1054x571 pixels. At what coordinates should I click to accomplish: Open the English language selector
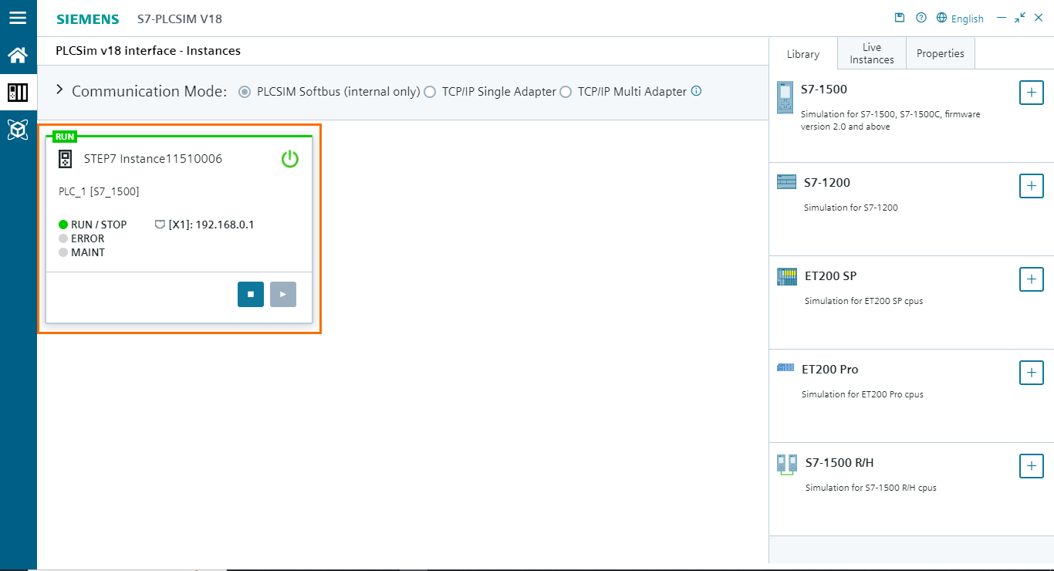(x=961, y=18)
